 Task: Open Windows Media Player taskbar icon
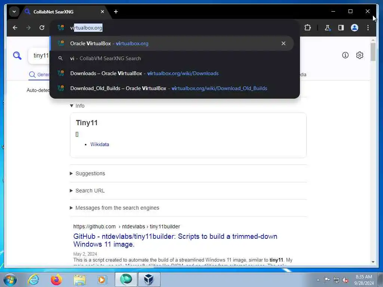[x=102, y=280]
